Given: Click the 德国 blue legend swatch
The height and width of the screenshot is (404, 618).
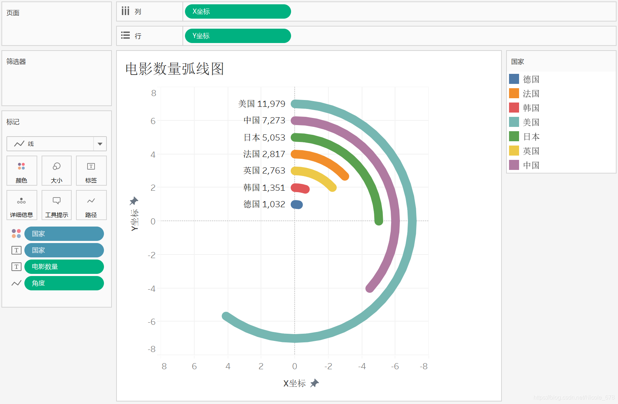Looking at the screenshot, I should pyautogui.click(x=514, y=79).
